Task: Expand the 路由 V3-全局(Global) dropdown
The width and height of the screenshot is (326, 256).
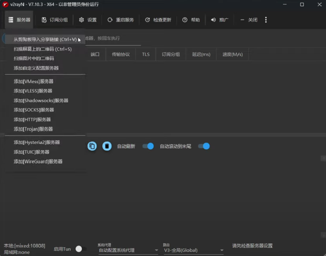Action: (194, 250)
